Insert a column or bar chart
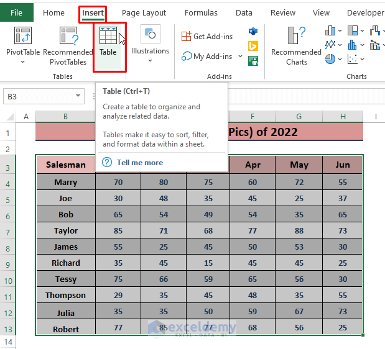Image resolution: width=385 pixels, height=349 pixels. pyautogui.click(x=330, y=30)
